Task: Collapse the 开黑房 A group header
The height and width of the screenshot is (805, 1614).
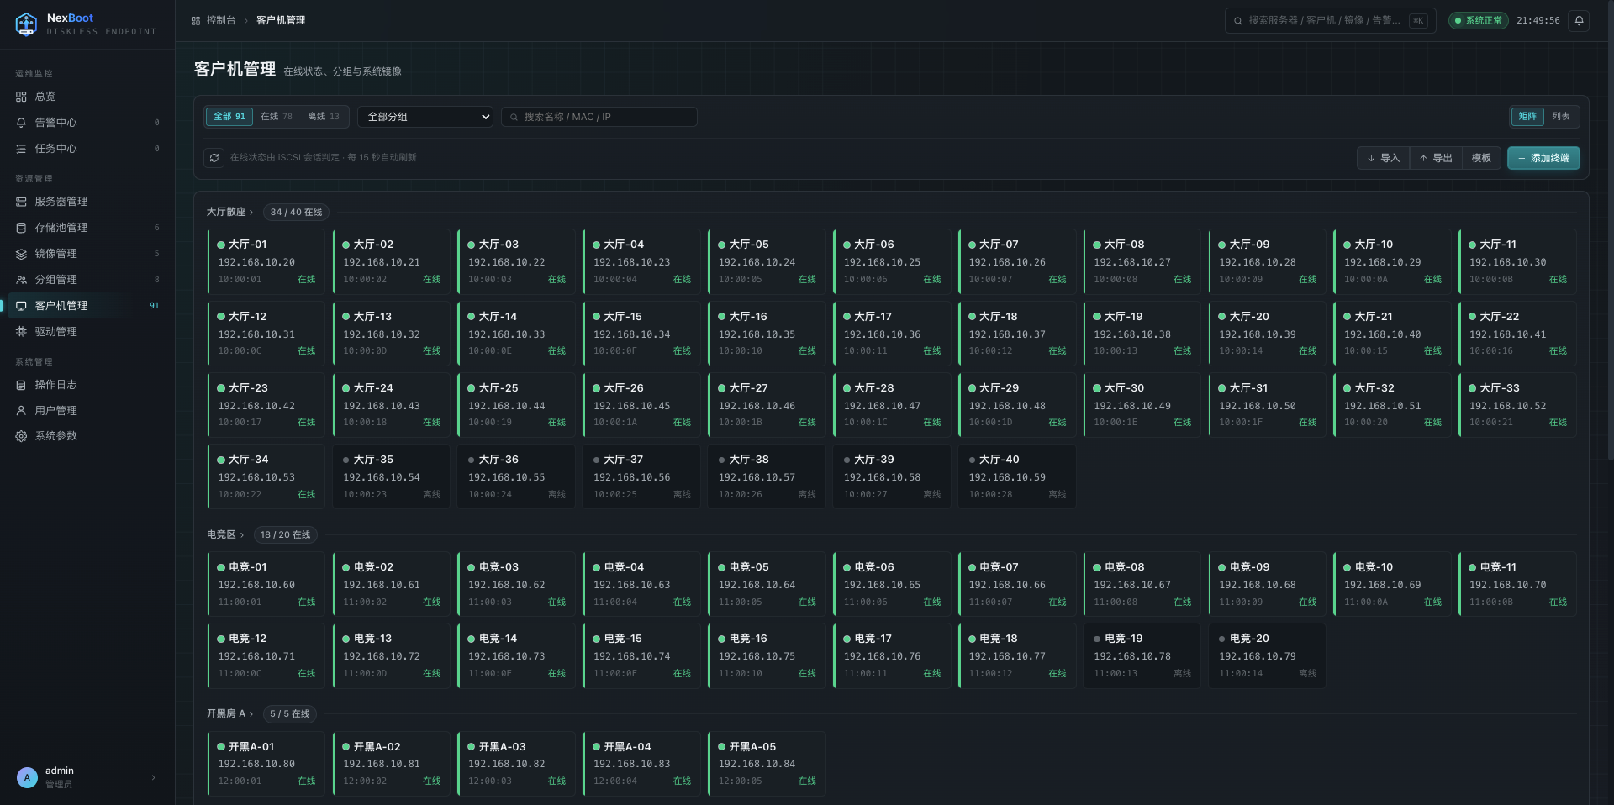Action: (x=229, y=713)
